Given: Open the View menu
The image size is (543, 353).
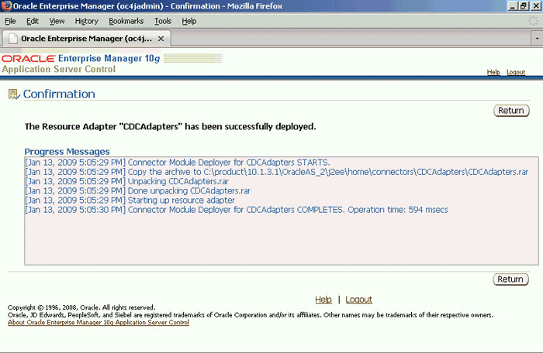Looking at the screenshot, I should (x=57, y=21).
